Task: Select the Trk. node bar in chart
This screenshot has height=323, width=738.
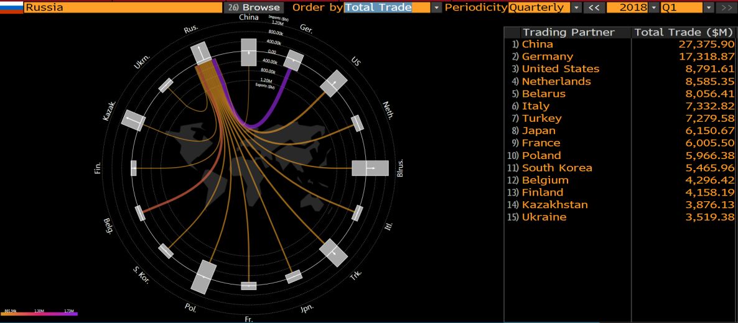Action: [x=334, y=252]
